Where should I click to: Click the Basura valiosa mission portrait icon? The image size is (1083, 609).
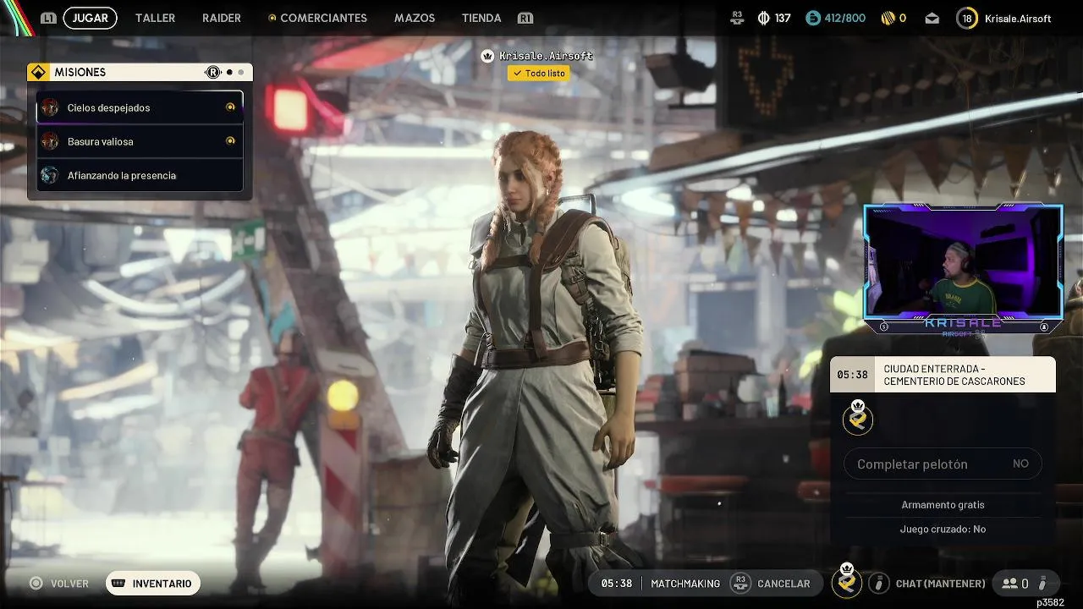pyautogui.click(x=50, y=141)
